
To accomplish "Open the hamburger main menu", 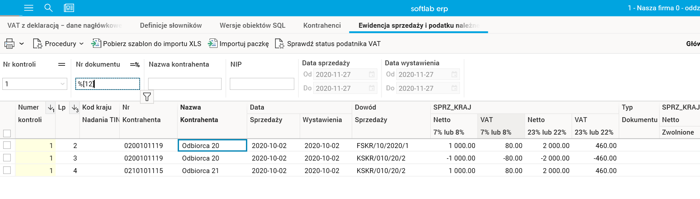I will pos(29,8).
